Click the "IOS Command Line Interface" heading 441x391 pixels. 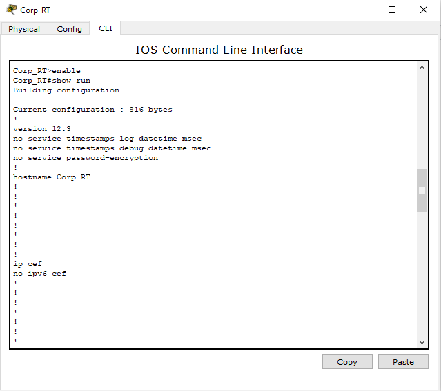(x=219, y=50)
